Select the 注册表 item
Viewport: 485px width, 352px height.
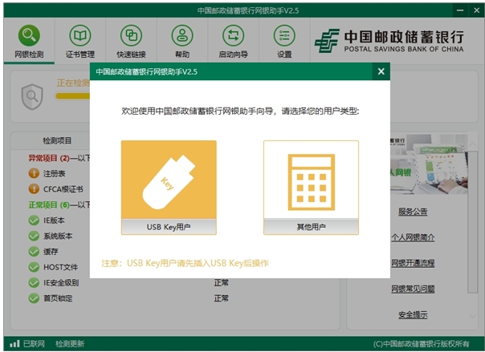click(x=54, y=173)
